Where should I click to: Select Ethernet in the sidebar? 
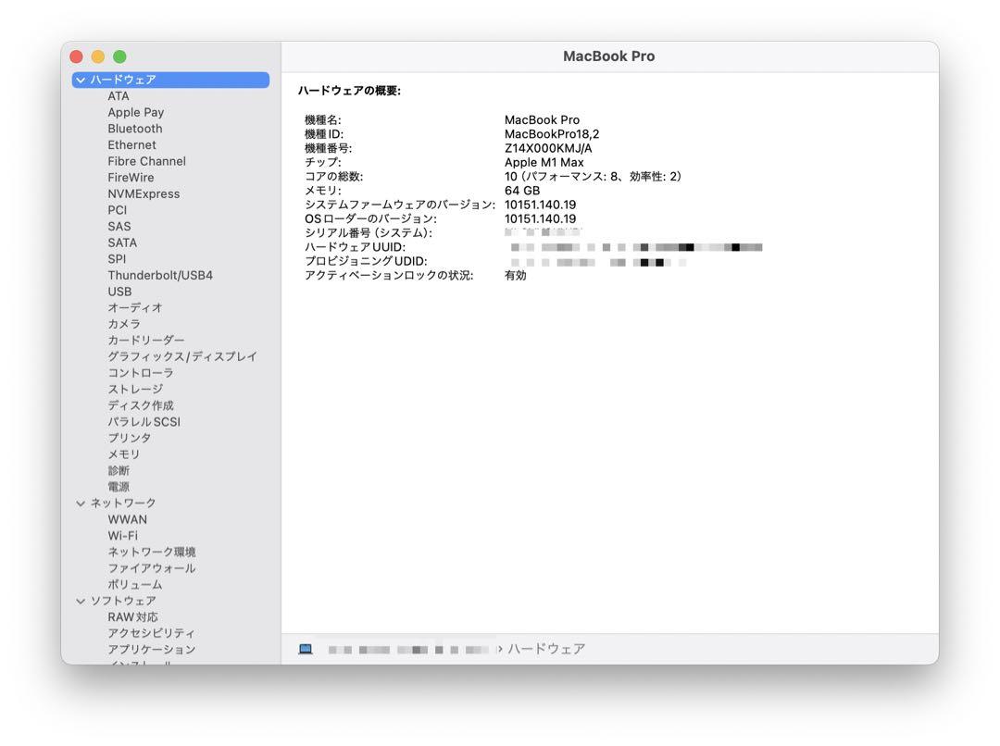click(131, 144)
